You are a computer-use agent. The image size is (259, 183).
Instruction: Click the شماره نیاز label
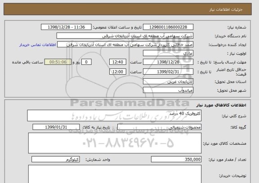coord(237,27)
